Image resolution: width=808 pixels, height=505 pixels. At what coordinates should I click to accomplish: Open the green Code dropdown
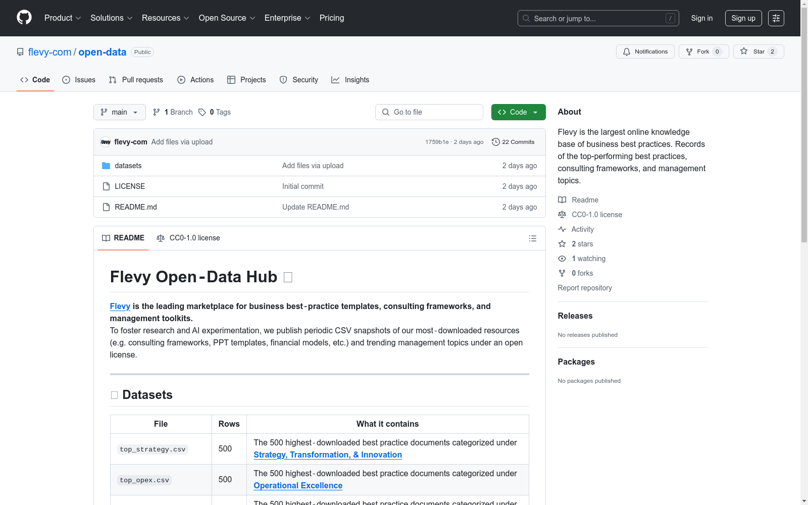coord(518,112)
